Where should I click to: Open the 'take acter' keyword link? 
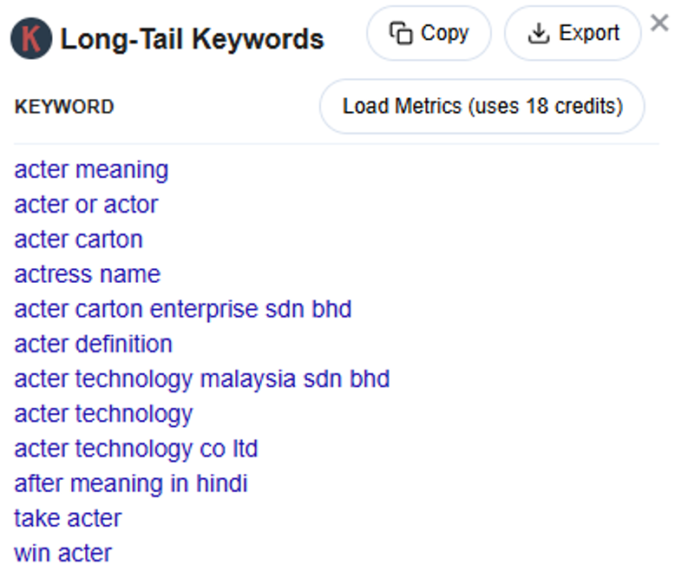68,518
